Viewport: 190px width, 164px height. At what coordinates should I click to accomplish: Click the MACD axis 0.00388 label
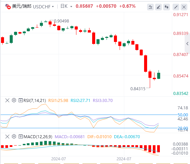[x=180, y=144]
